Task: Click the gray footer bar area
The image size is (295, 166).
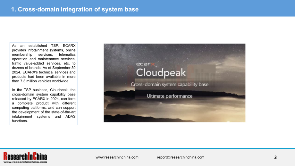Action: [x=147, y=157]
